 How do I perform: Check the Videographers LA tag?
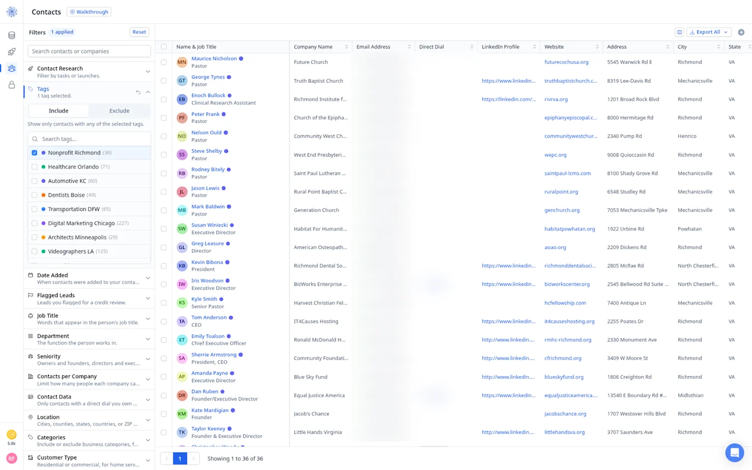pyautogui.click(x=35, y=251)
